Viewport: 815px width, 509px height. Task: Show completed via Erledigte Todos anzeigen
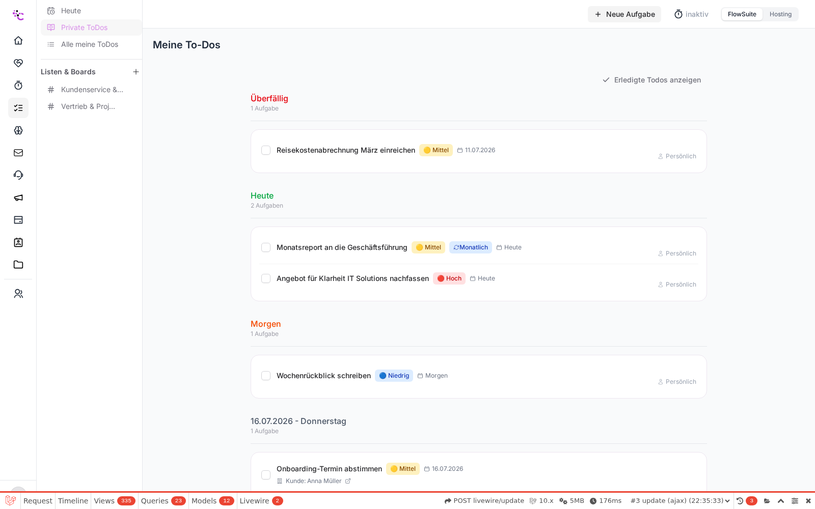click(651, 80)
